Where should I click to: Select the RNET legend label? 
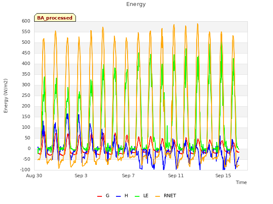170,195
